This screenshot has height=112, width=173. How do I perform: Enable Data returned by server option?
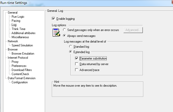point(77,64)
